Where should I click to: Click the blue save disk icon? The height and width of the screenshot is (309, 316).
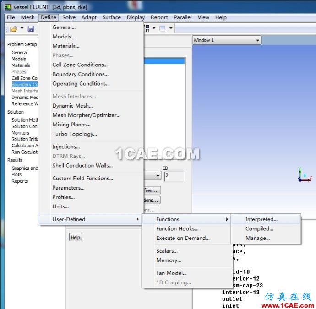tap(31, 28)
